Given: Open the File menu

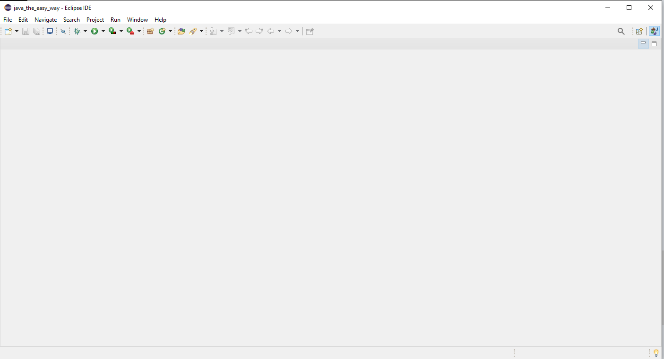Looking at the screenshot, I should tap(8, 20).
